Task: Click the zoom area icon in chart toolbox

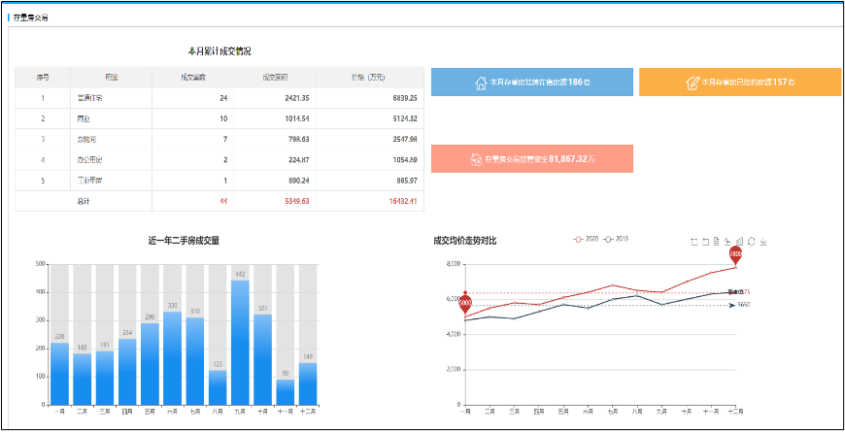Action: [x=693, y=242]
